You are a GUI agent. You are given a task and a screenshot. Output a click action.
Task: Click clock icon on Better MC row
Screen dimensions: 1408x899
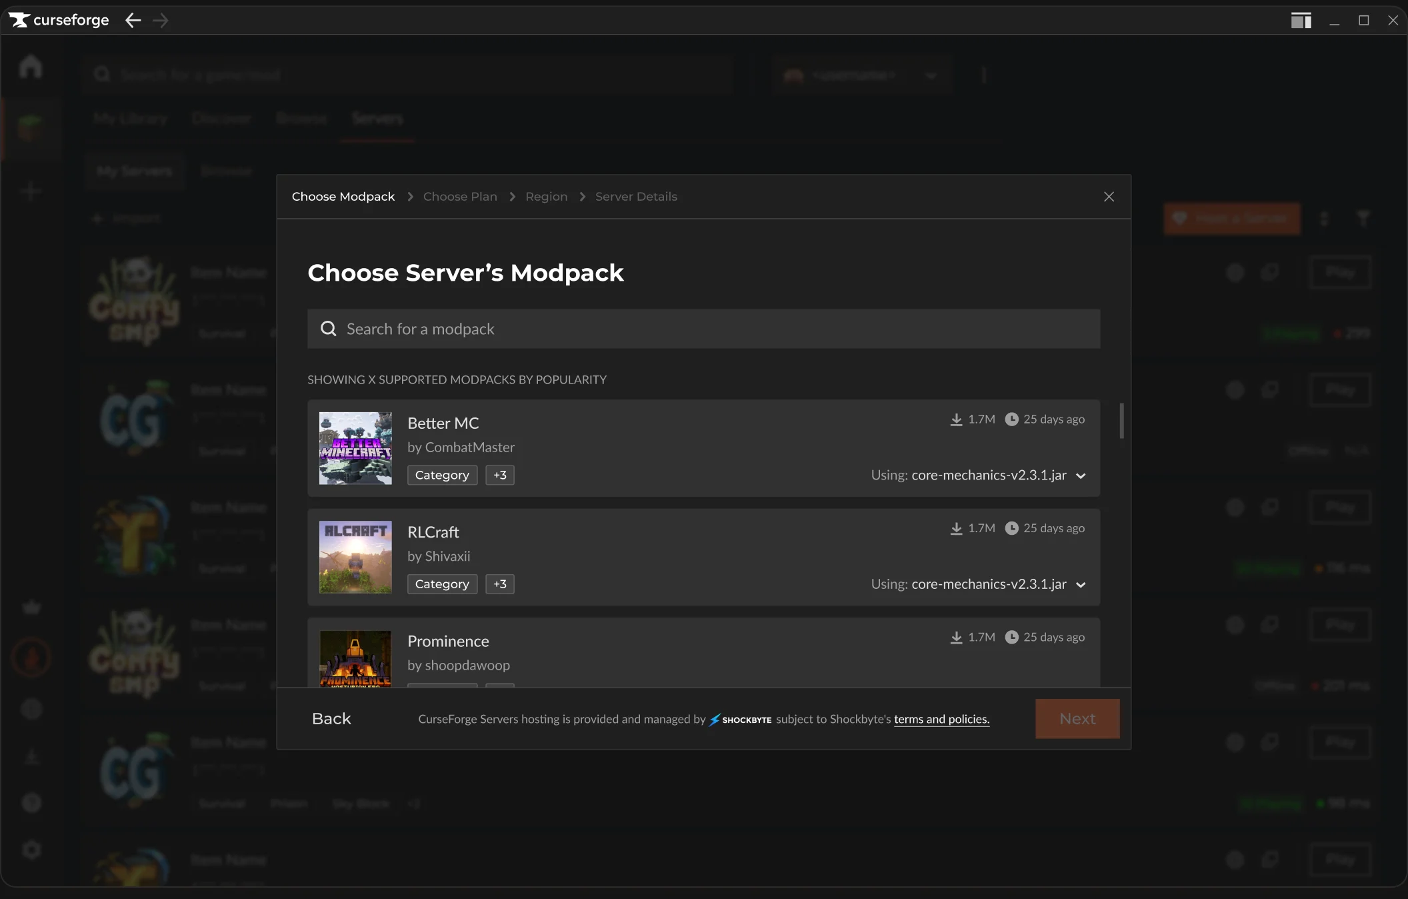pyautogui.click(x=1011, y=419)
